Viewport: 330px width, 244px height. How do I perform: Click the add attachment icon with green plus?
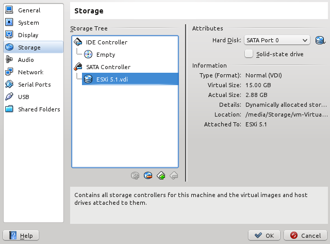pyautogui.click(x=161, y=175)
